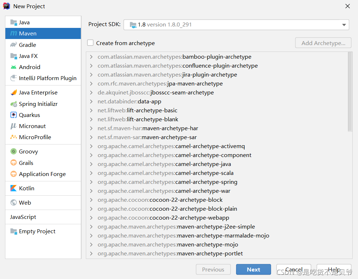This screenshot has height=279, width=358.
Task: Click the green Groovy G icon
Action: click(14, 151)
